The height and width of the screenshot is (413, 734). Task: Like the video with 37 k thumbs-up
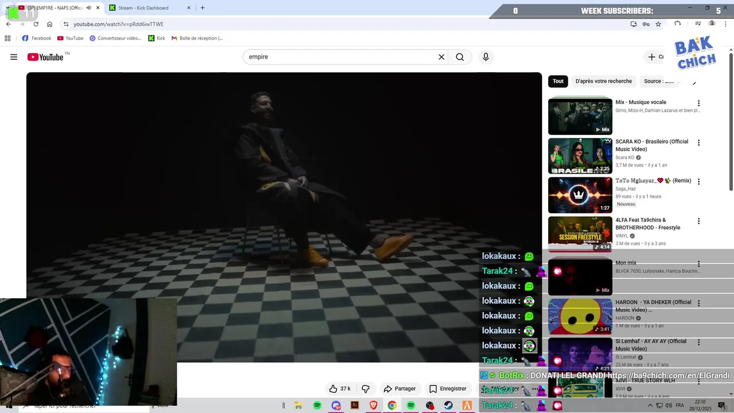(339, 388)
